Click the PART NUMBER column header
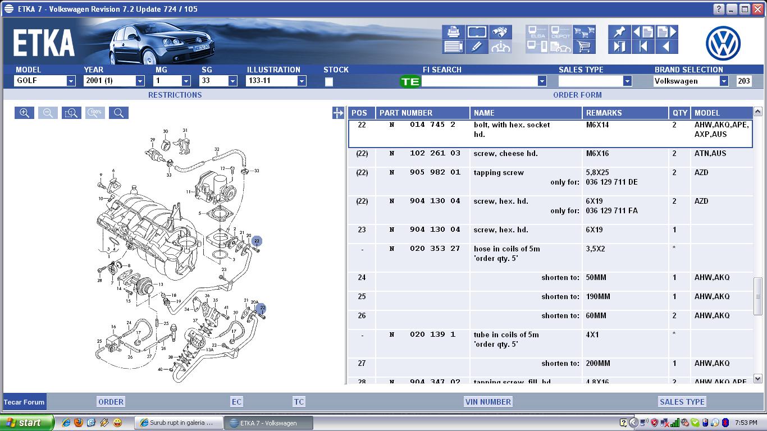 423,113
